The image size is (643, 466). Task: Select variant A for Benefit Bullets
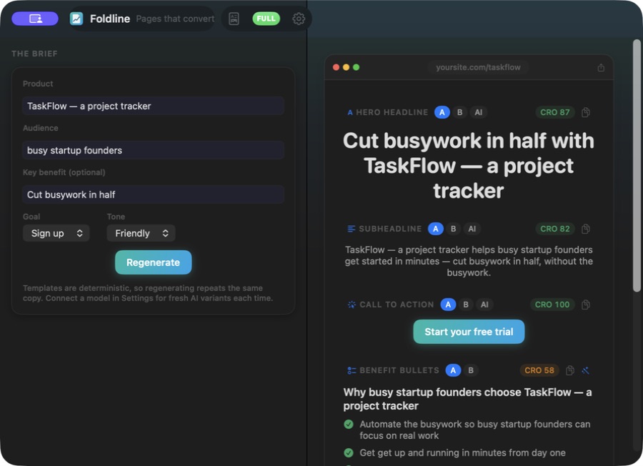(x=453, y=370)
